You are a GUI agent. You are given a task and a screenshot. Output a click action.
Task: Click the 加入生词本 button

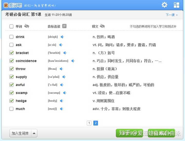(x=20, y=133)
